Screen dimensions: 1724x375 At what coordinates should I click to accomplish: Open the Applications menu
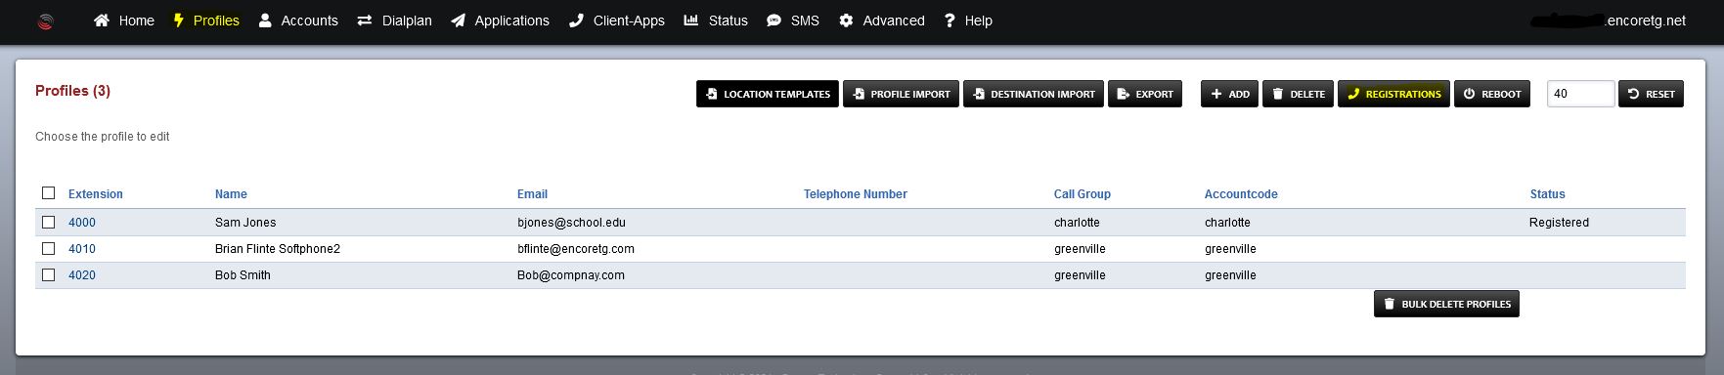(x=500, y=21)
